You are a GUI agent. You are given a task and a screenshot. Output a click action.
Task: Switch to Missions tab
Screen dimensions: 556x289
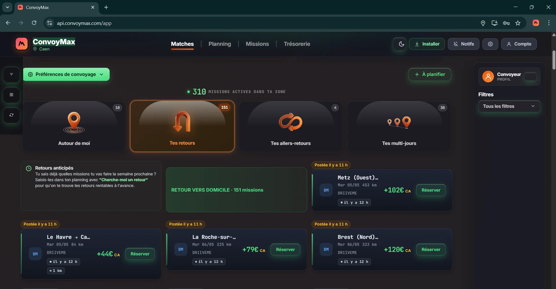[257, 44]
